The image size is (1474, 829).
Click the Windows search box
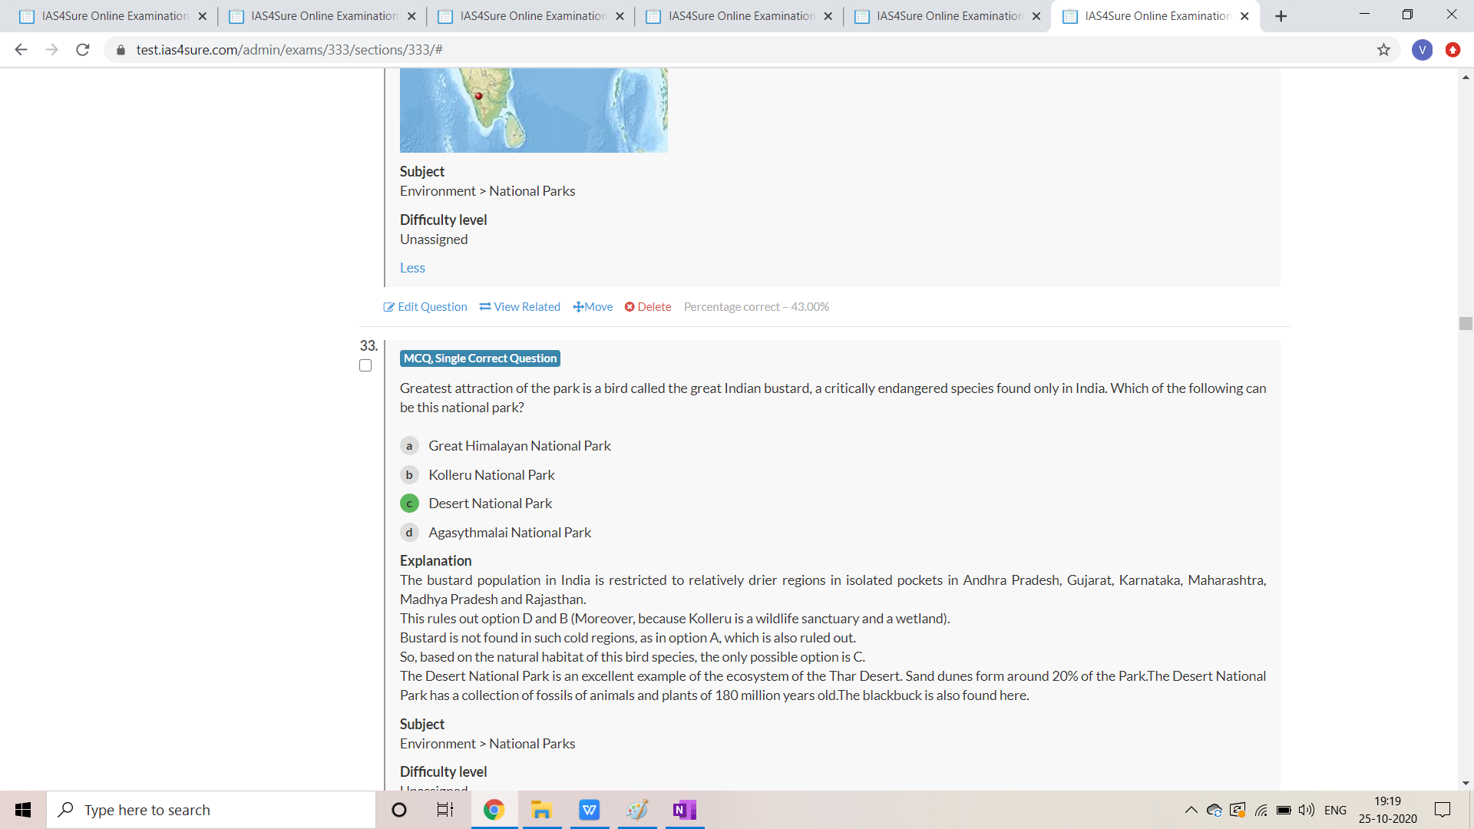(211, 810)
